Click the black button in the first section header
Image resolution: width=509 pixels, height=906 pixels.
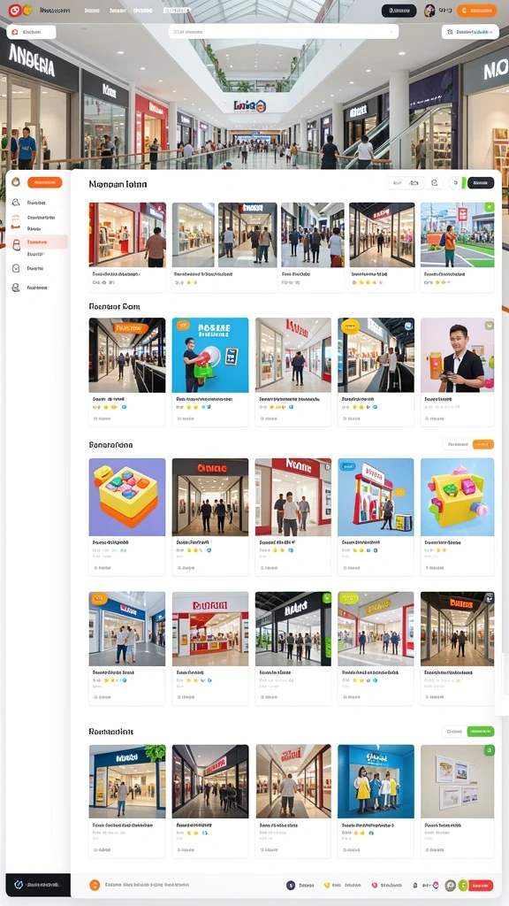tap(481, 183)
